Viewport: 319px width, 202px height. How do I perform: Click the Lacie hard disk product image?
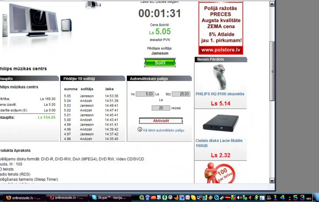[221, 123]
